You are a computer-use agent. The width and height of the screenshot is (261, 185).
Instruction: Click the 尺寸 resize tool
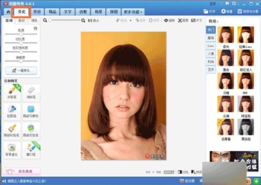pyautogui.click(x=196, y=20)
